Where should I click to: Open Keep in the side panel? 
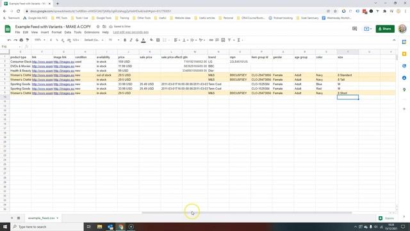pos(404,54)
